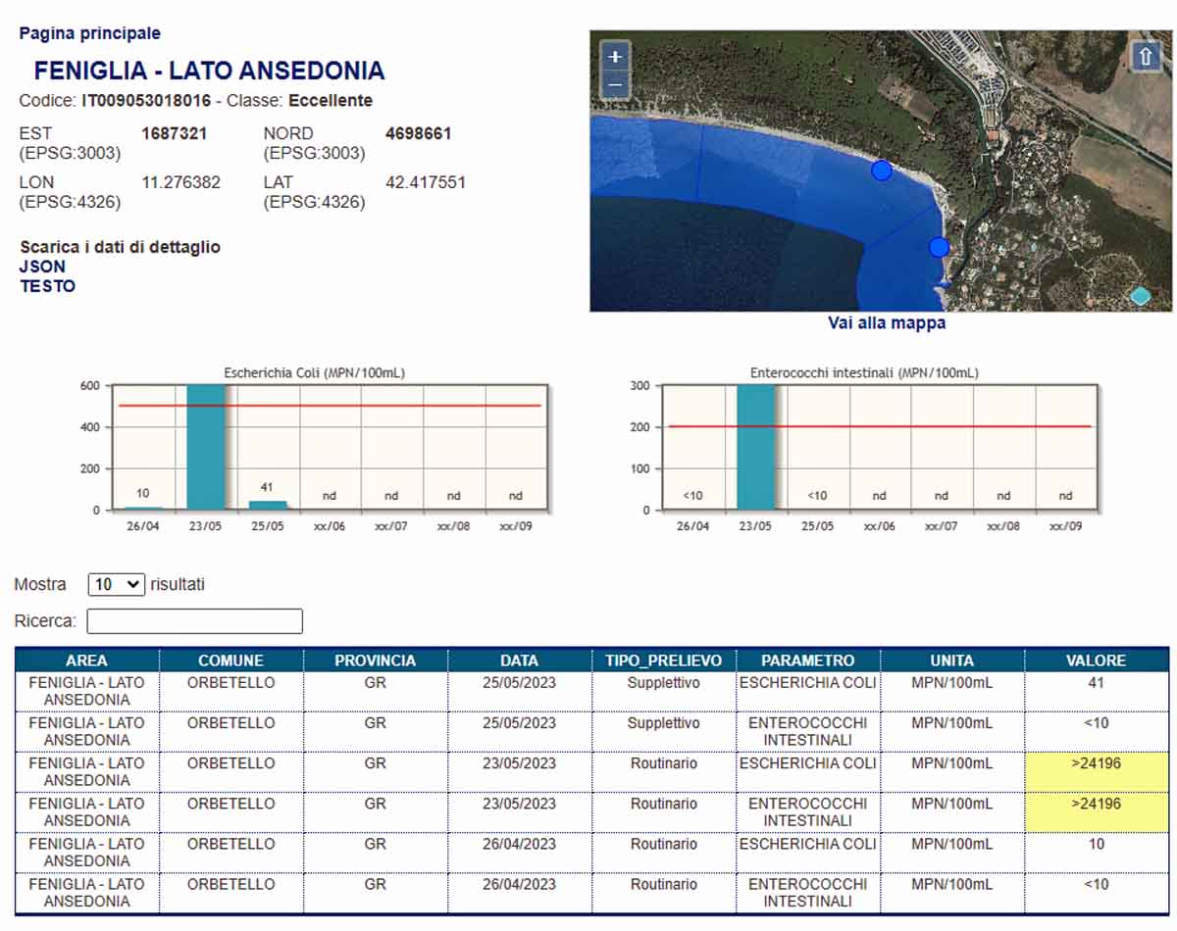This screenshot has width=1177, height=931.
Task: Zoom out on the map
Action: pos(615,84)
